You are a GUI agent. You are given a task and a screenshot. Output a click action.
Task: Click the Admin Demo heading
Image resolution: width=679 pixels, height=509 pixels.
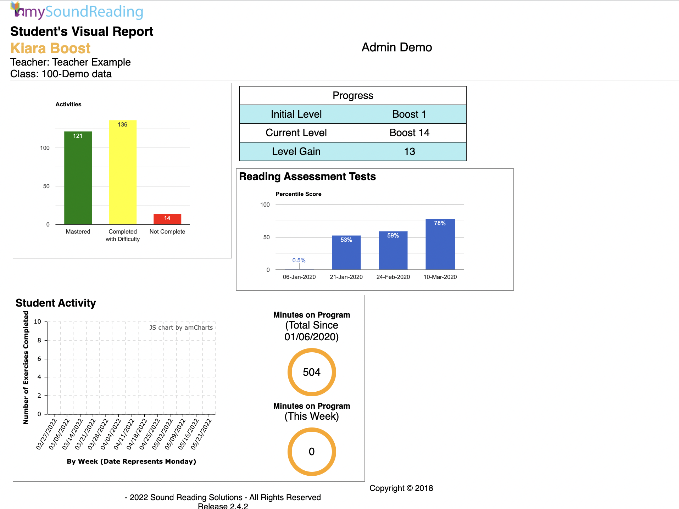(x=397, y=47)
